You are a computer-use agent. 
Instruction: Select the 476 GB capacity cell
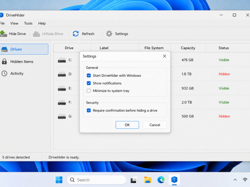point(187,60)
